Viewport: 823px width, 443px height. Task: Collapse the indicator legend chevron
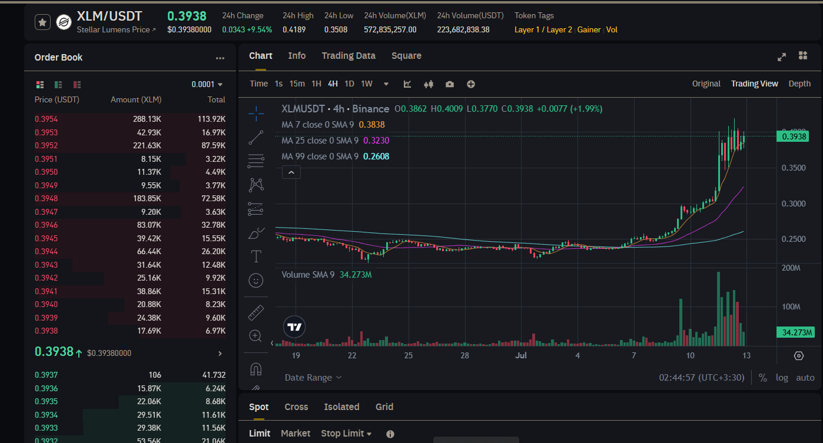click(291, 172)
